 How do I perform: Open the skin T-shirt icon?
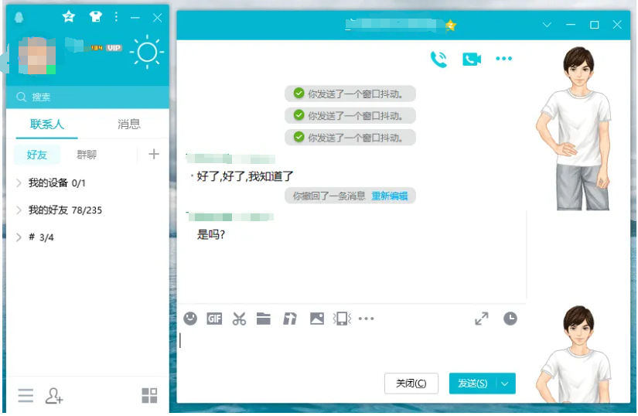click(96, 17)
